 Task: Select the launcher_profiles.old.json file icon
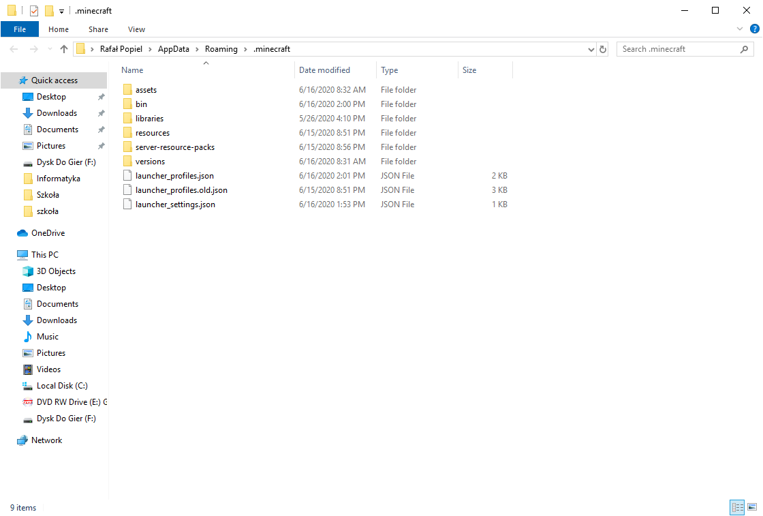pos(127,190)
